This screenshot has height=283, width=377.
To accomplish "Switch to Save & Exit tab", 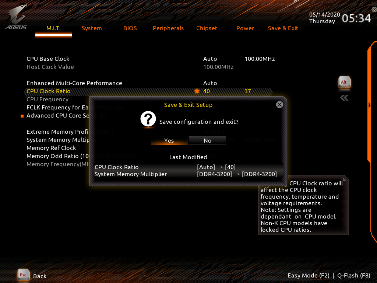I will 283,28.
